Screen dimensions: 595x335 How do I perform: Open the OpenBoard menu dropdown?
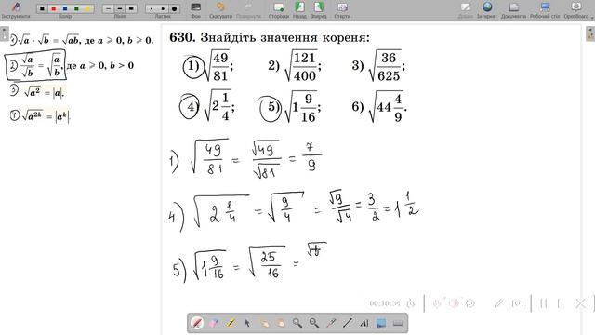(578, 10)
